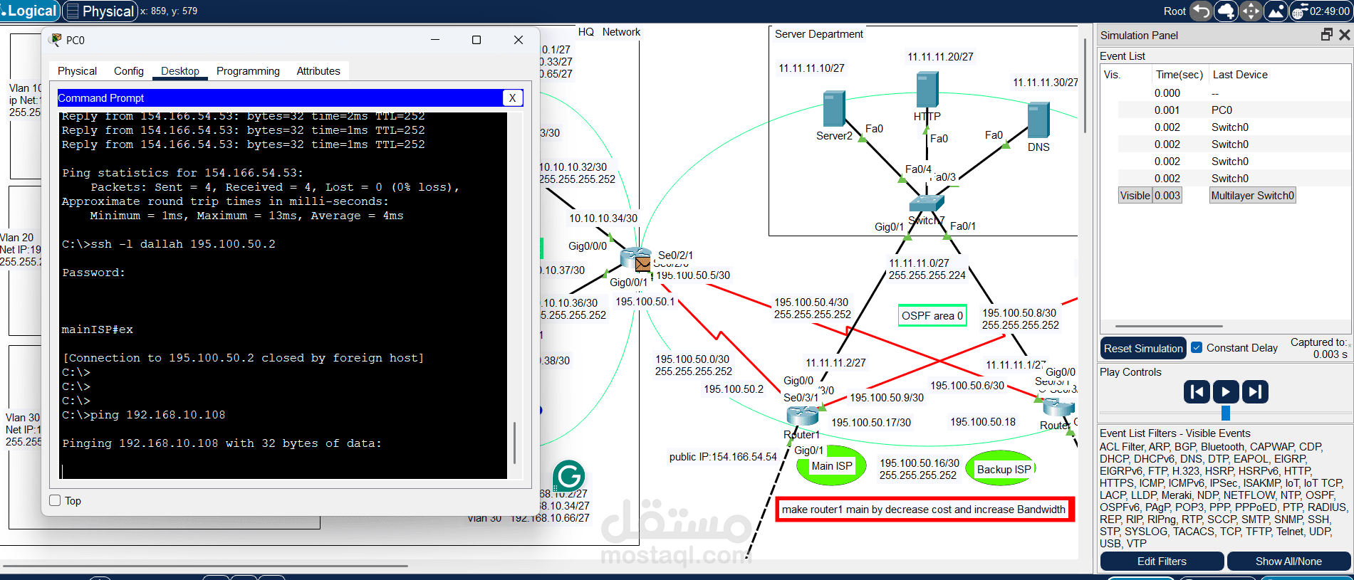
Task: Select the Router1 device icon
Action: pyautogui.click(x=802, y=415)
